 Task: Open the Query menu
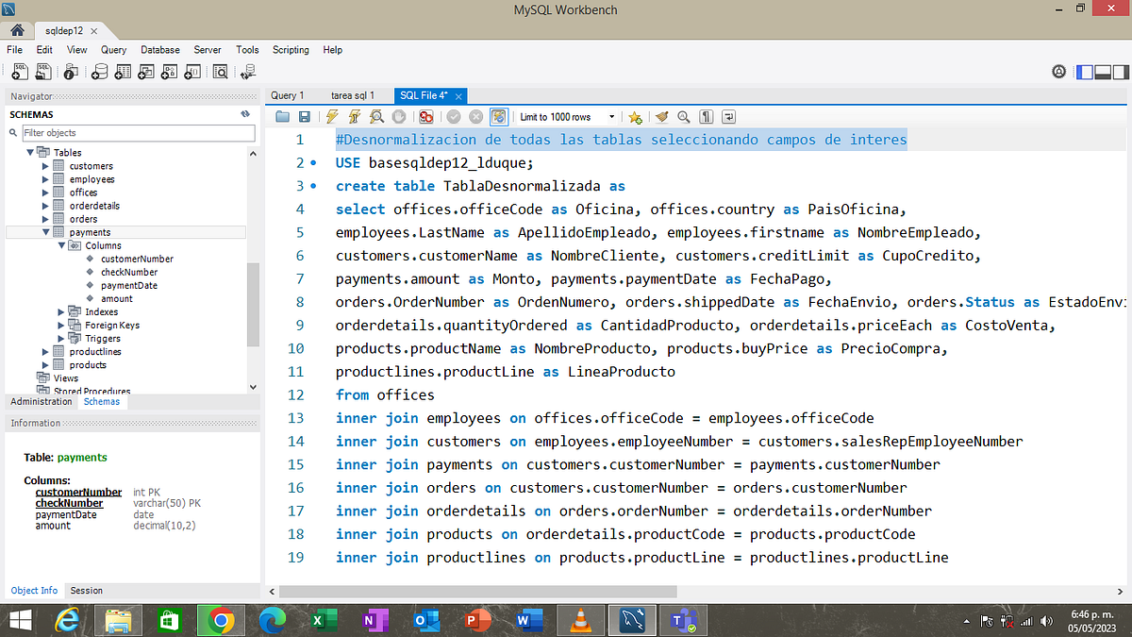[113, 50]
